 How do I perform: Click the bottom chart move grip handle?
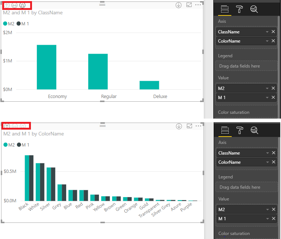103,125
